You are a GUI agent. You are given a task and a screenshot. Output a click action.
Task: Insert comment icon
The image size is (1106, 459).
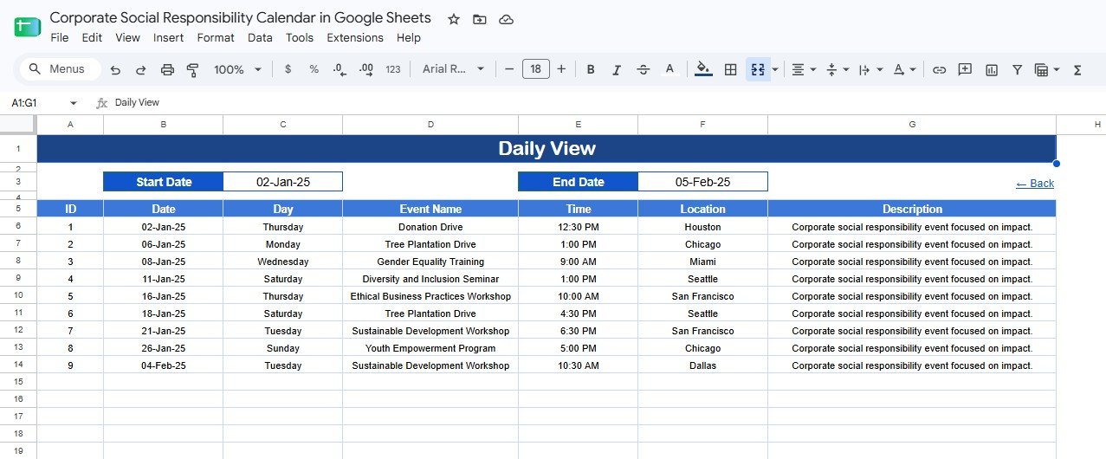[x=965, y=69]
